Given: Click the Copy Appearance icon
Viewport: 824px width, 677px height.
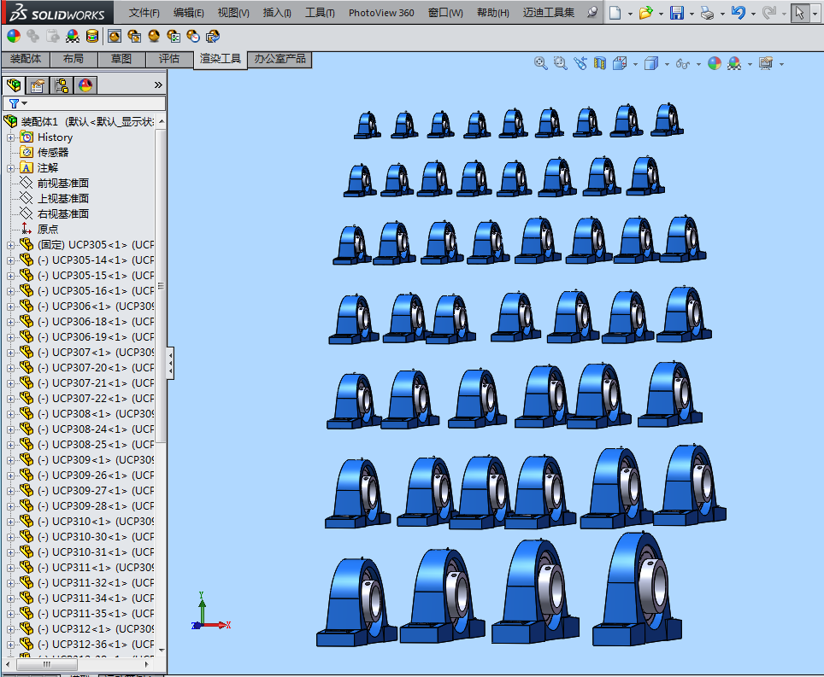Looking at the screenshot, I should [32, 36].
